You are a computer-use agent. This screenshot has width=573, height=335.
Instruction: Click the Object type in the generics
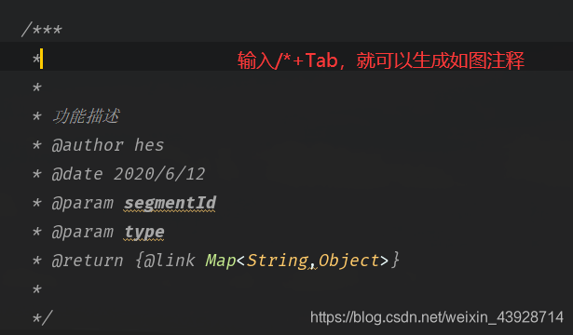349,261
